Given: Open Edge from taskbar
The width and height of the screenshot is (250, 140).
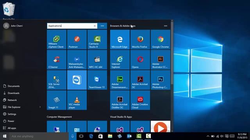Looking at the screenshot, I should (91, 136).
